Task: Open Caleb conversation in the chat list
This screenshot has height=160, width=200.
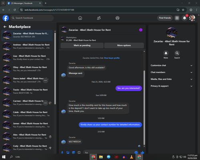Action: (x=27, y=114)
